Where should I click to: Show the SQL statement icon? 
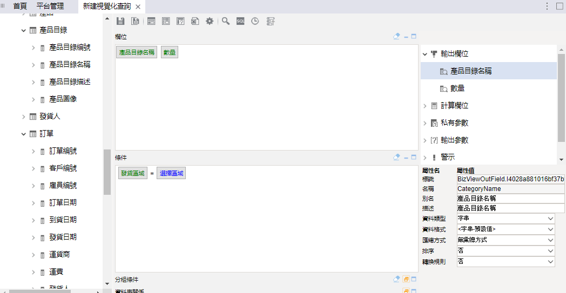coord(240,21)
